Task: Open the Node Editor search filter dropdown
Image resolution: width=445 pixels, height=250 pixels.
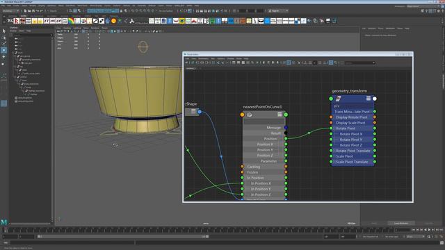Action: click(360, 62)
